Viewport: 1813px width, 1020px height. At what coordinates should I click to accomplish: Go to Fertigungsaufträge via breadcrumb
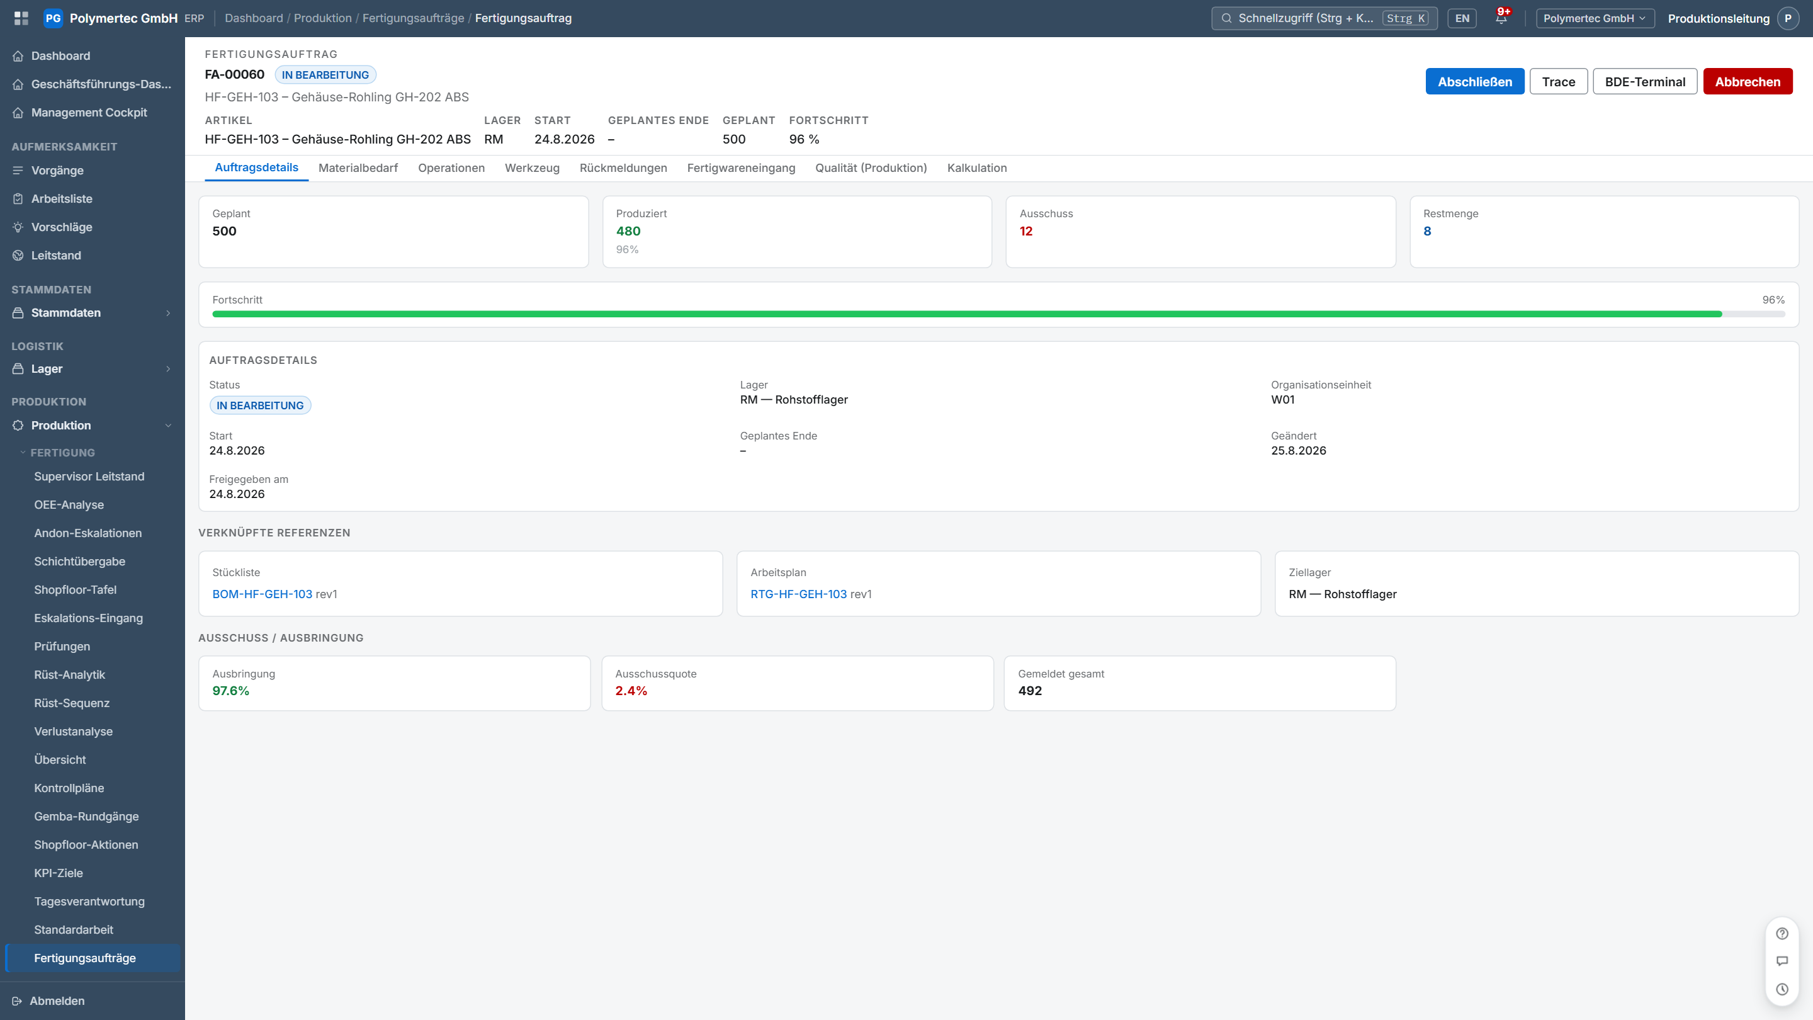tap(413, 18)
